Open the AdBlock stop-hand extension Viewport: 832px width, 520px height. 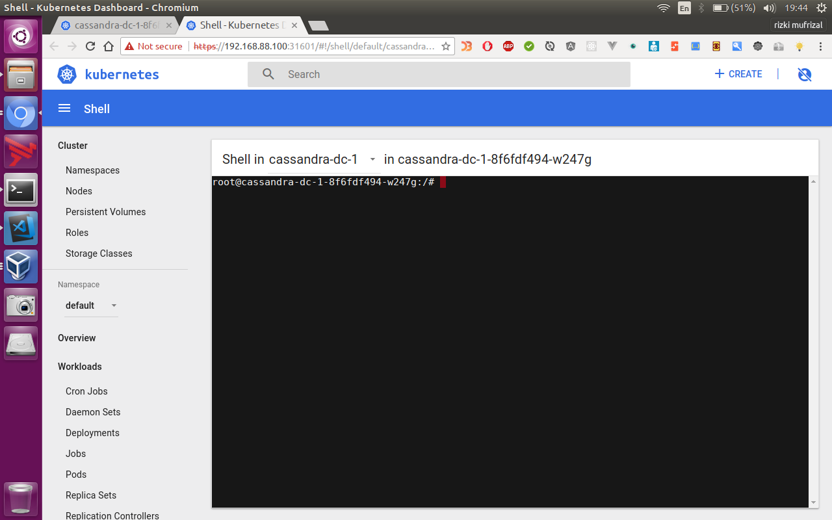(x=487, y=46)
